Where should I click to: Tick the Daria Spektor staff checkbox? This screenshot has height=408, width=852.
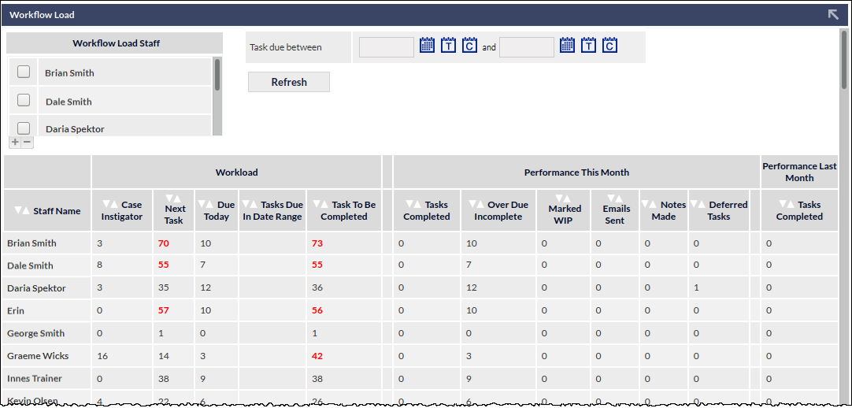click(24, 128)
